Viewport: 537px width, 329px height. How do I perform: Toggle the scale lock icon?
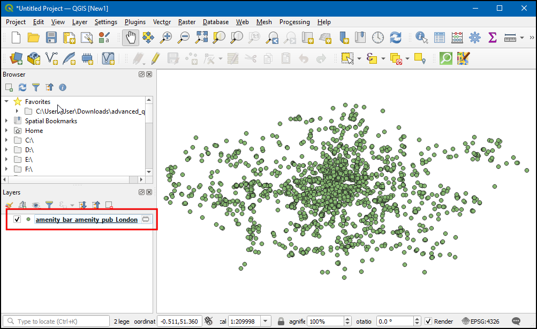point(281,321)
